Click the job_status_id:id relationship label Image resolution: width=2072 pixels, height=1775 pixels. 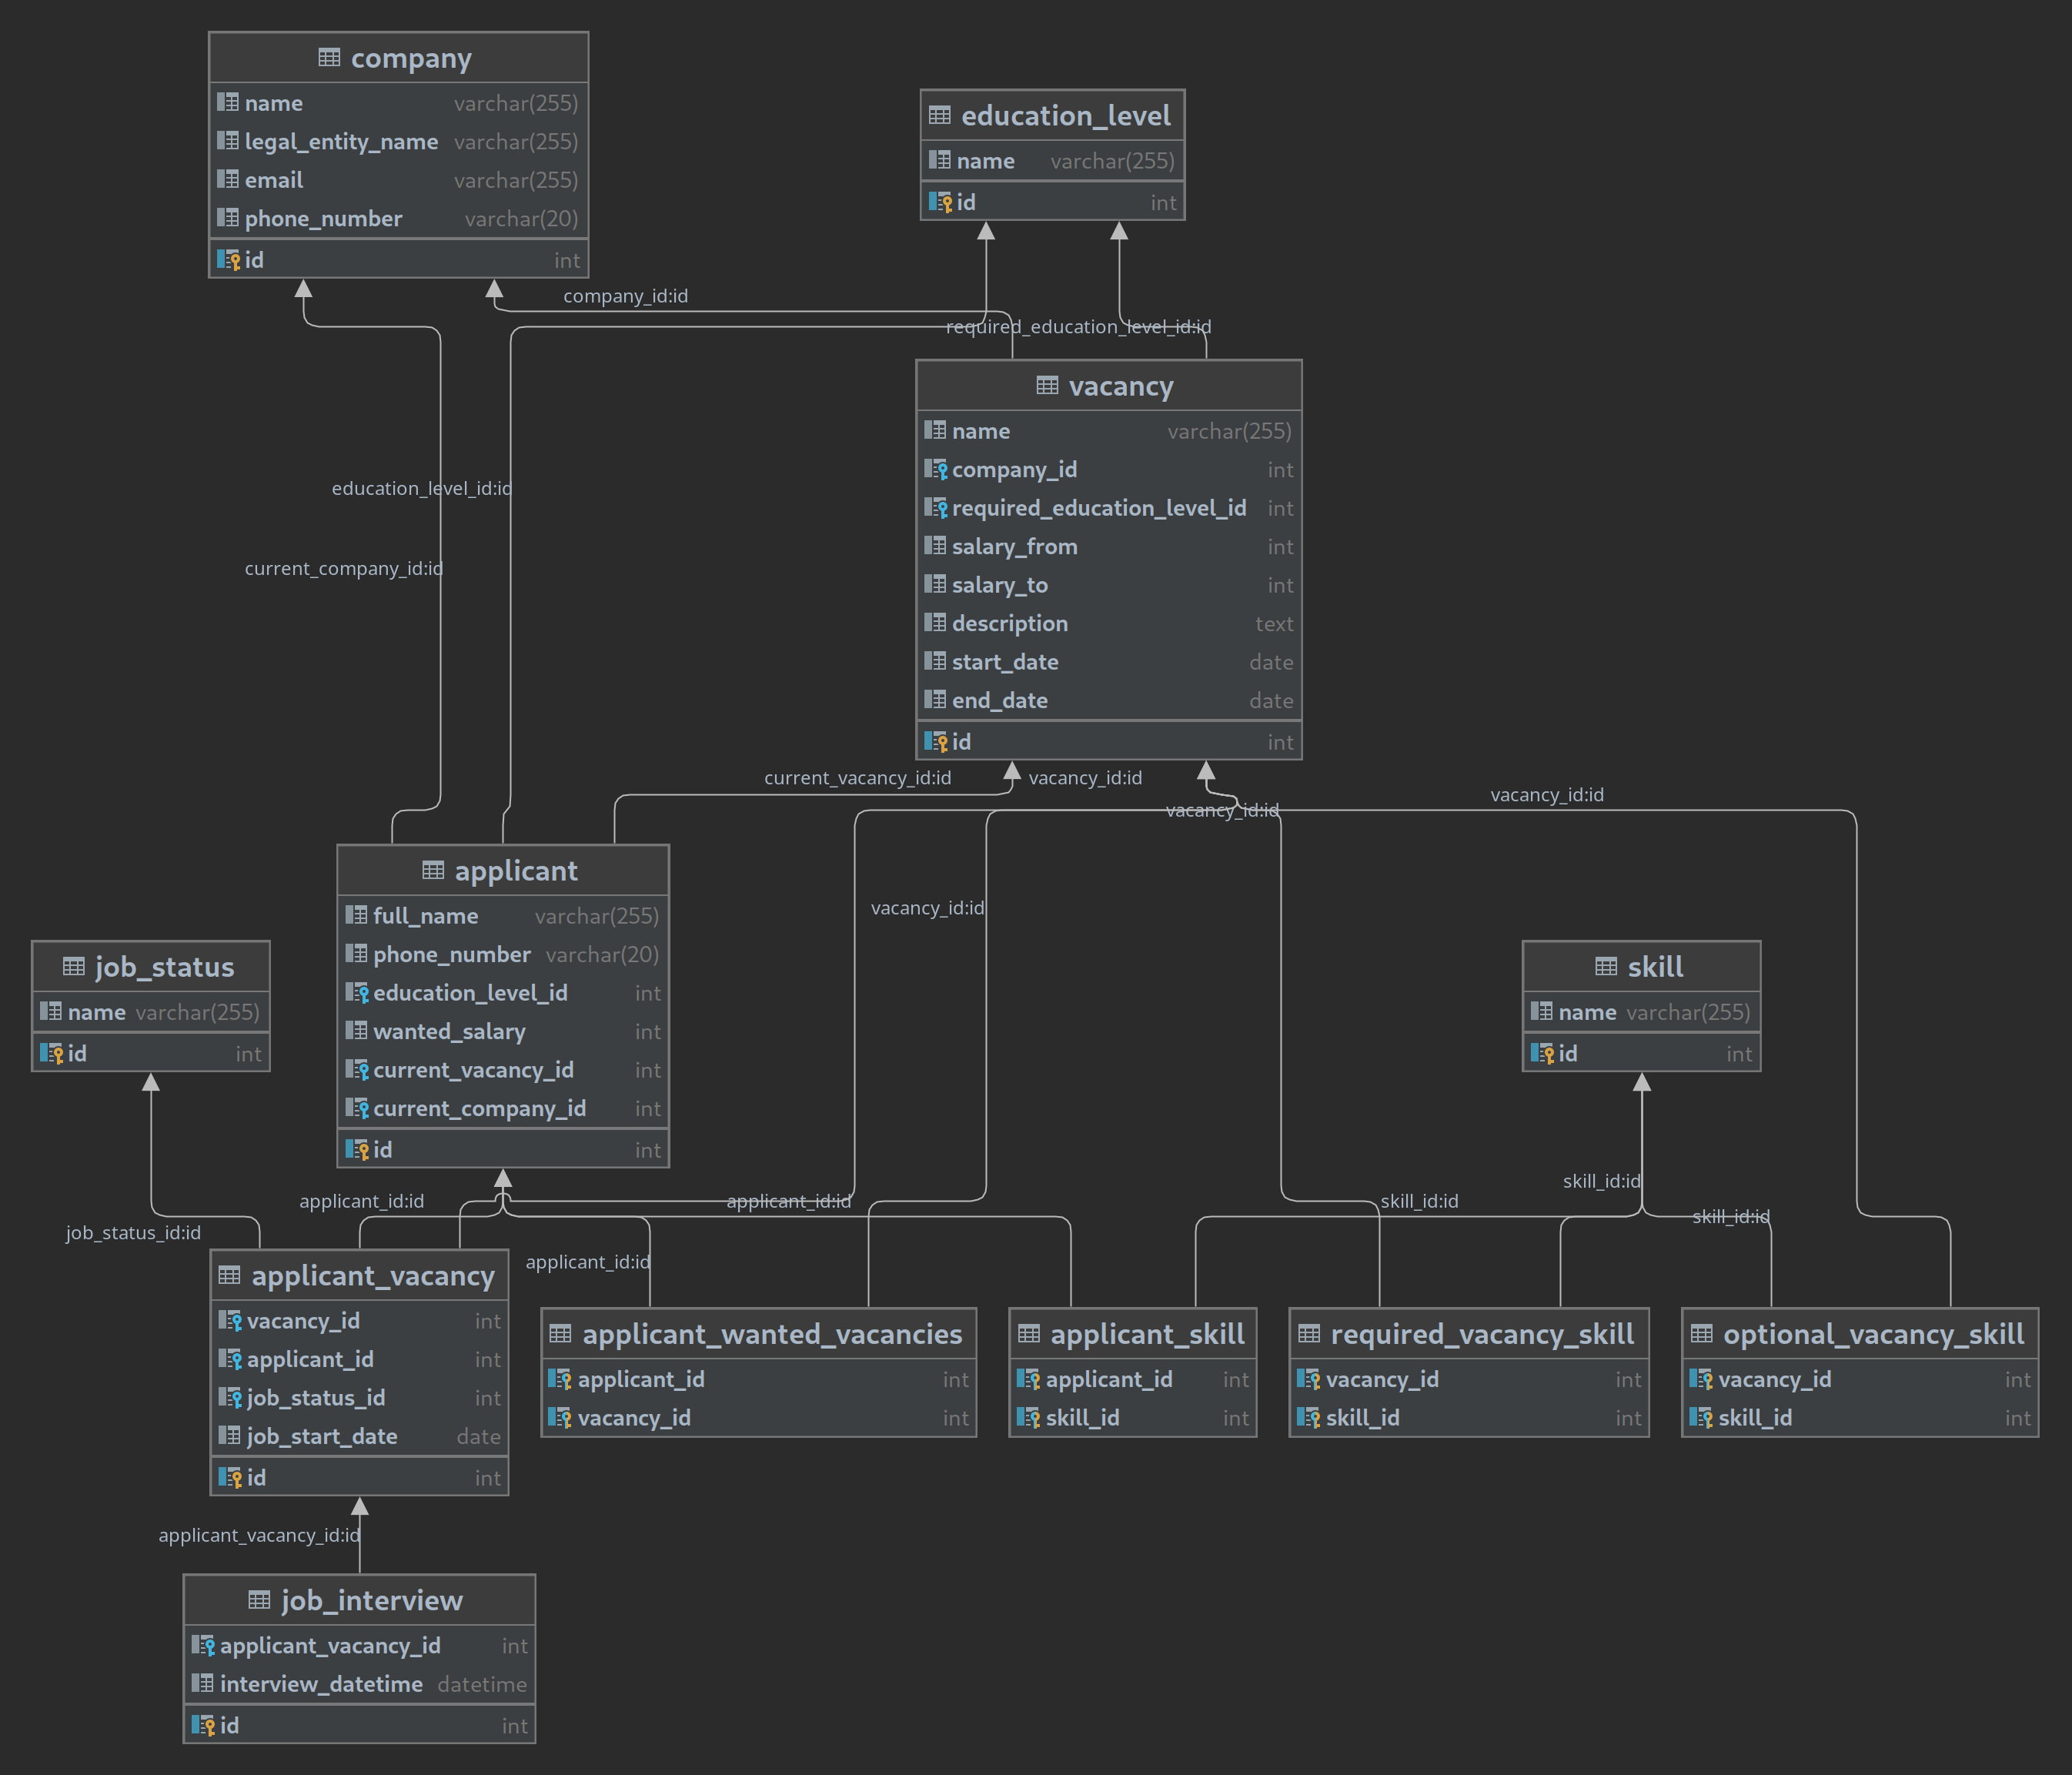point(133,1233)
